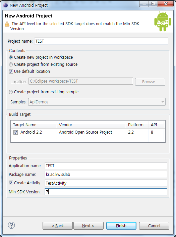Click the Min SDK Version field
The image size is (176, 237).
pyautogui.click(x=106, y=192)
